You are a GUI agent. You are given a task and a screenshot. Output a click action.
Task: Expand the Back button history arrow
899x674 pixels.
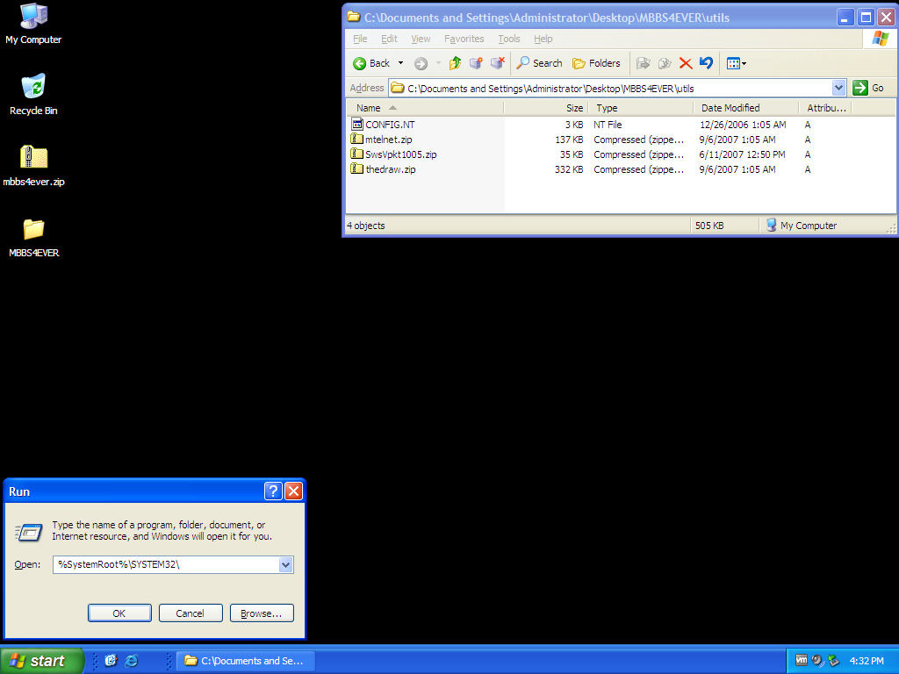pos(401,63)
